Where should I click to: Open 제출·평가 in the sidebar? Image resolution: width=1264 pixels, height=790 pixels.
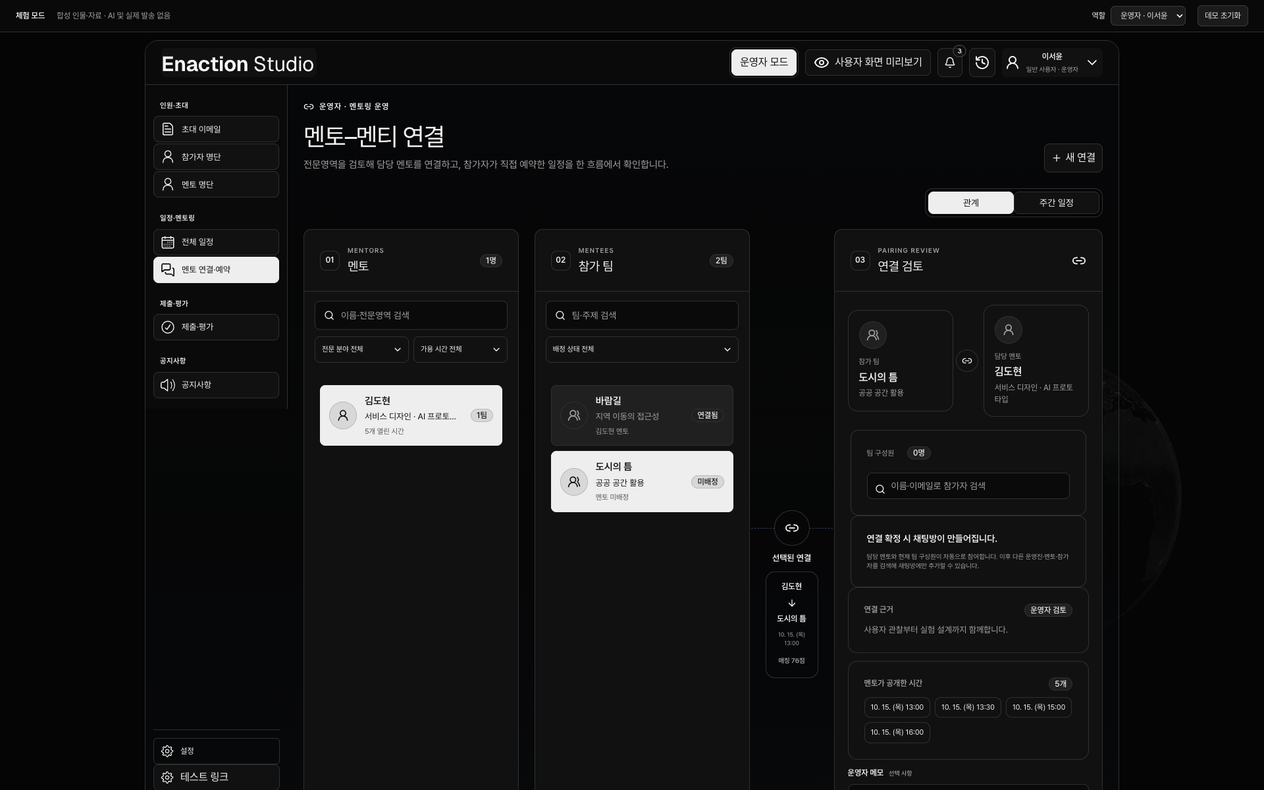216,327
